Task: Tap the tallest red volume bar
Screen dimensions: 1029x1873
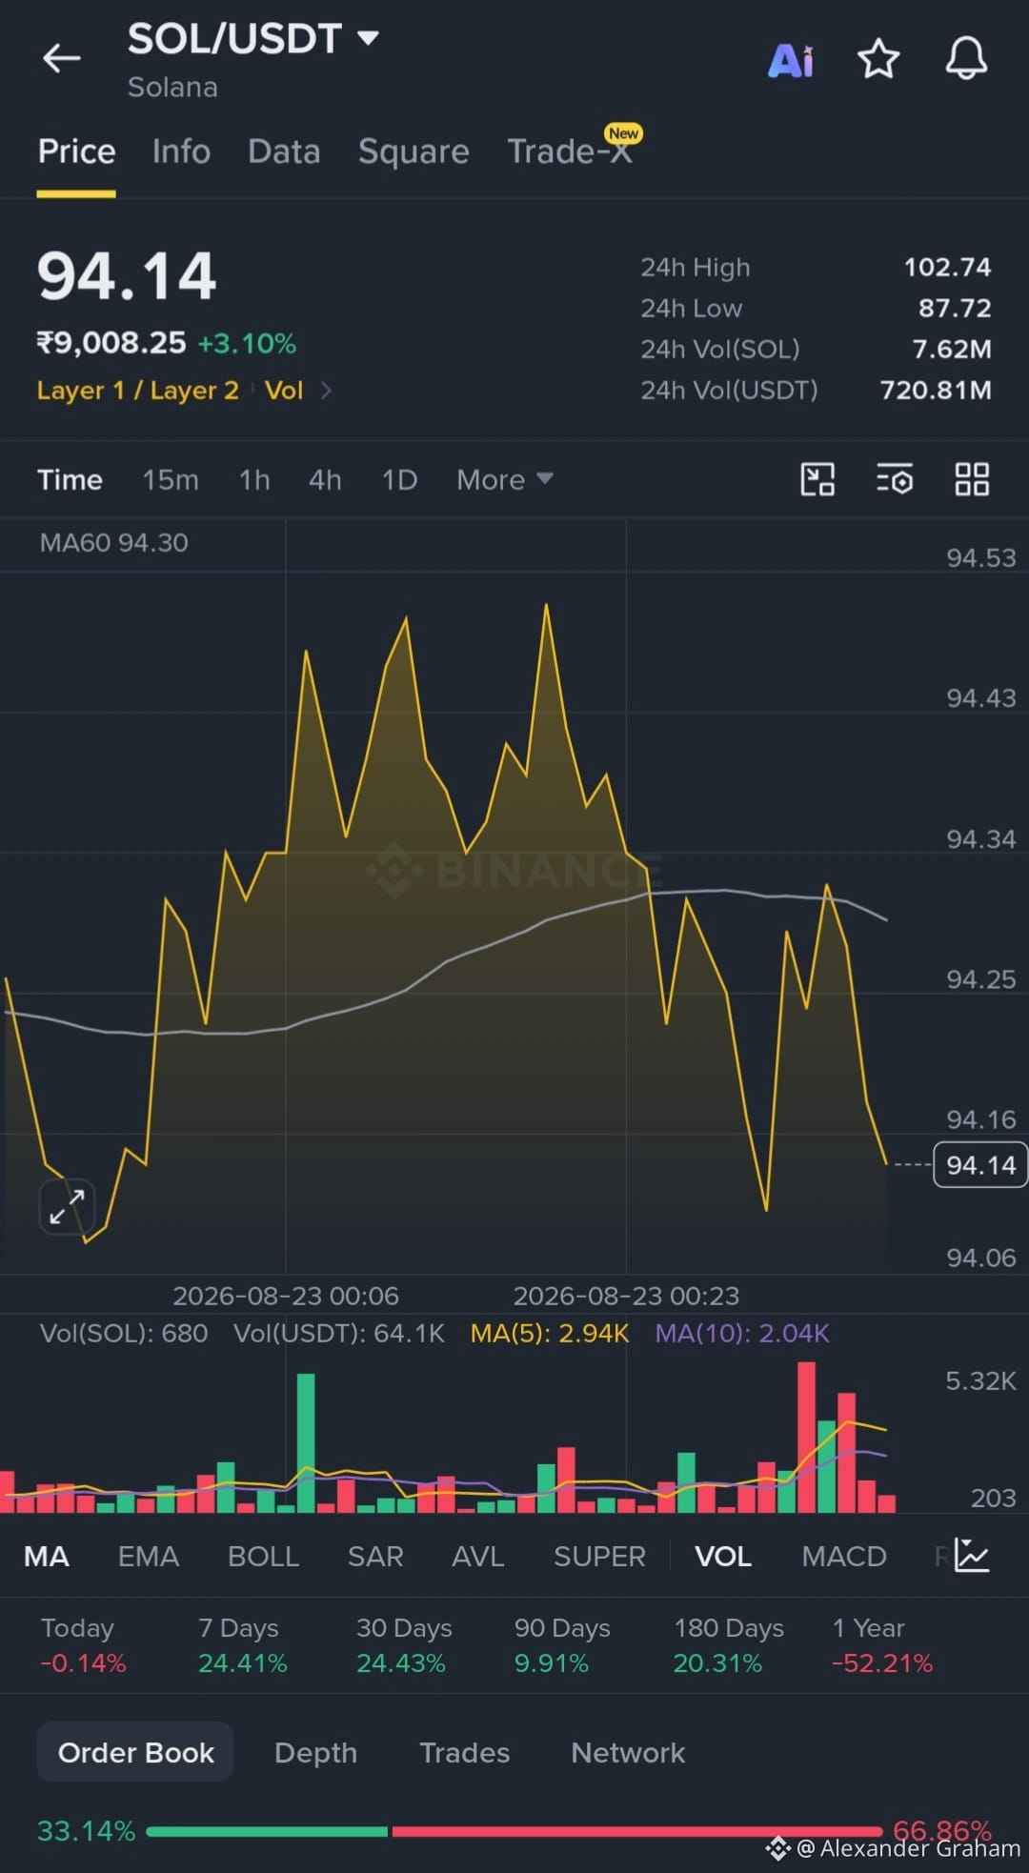Action: (806, 1438)
